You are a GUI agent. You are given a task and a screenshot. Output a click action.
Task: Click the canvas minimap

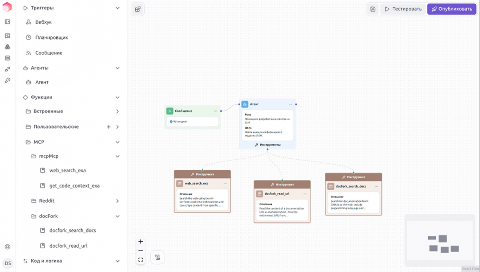[x=440, y=240]
